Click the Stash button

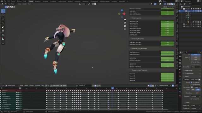coord(63,86)
